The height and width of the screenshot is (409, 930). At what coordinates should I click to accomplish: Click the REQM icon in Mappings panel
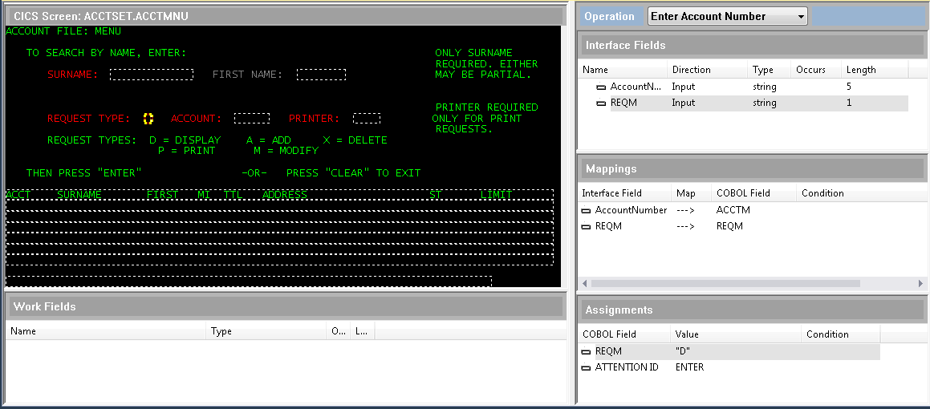(587, 227)
